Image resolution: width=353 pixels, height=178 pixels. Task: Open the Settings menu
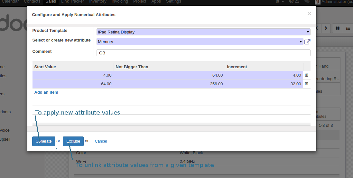tap(173, 2)
